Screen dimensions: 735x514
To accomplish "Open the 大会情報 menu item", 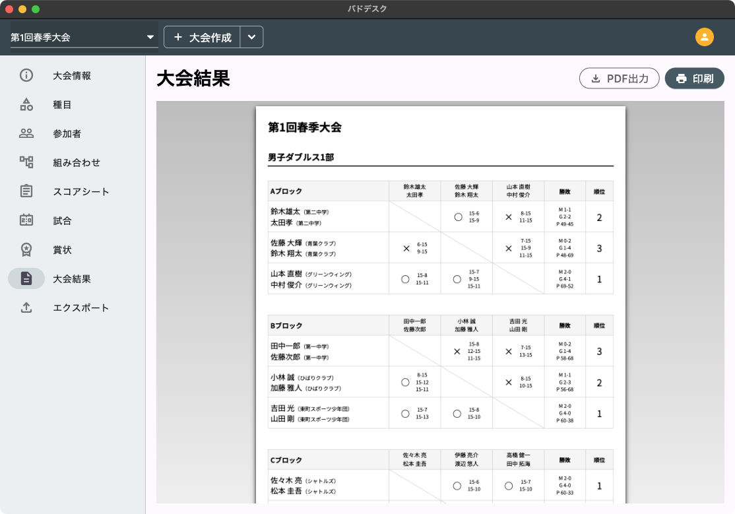I will pos(72,75).
